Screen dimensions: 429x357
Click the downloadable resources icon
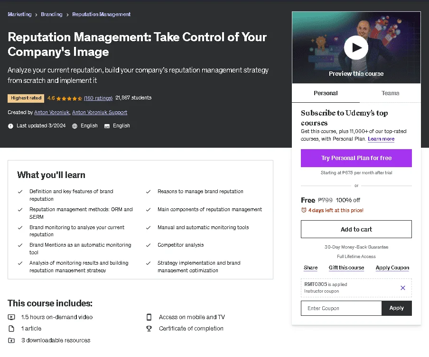pos(11,340)
